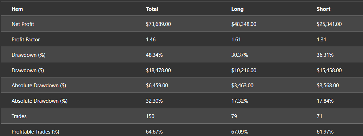Image resolution: width=363 pixels, height=136 pixels.
Task: Click the Trades row label
Action: pyautogui.click(x=19, y=116)
